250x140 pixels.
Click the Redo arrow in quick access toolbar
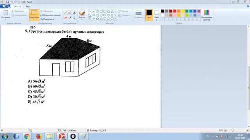coord(15,2)
